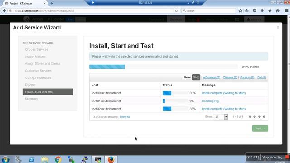Go to next page of hosts table

[259, 117]
